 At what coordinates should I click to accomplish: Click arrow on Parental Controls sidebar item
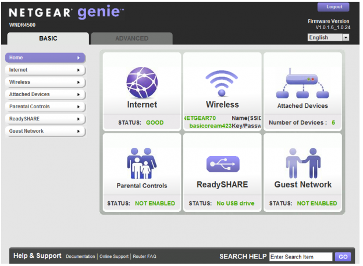[x=79, y=107]
